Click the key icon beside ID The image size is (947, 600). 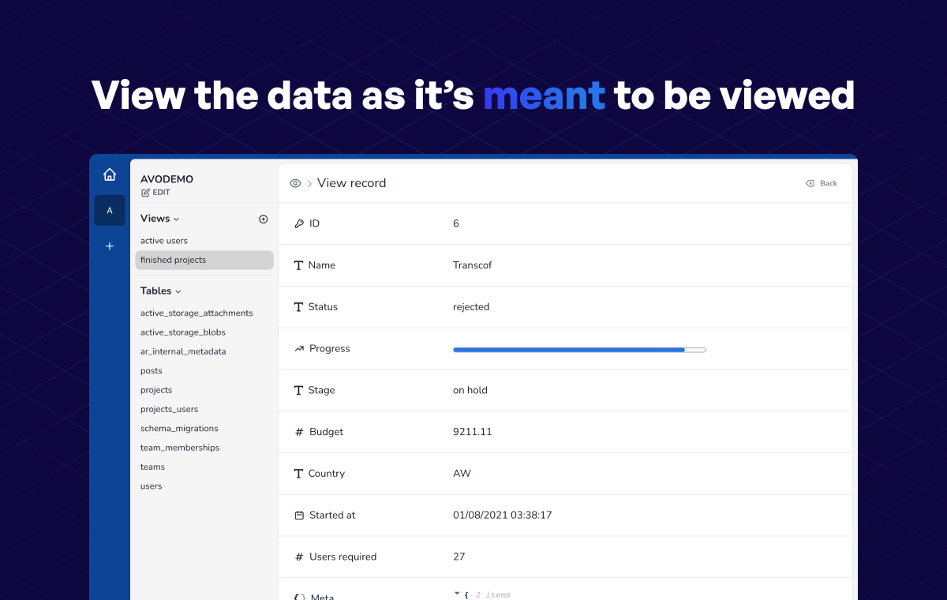(x=299, y=223)
